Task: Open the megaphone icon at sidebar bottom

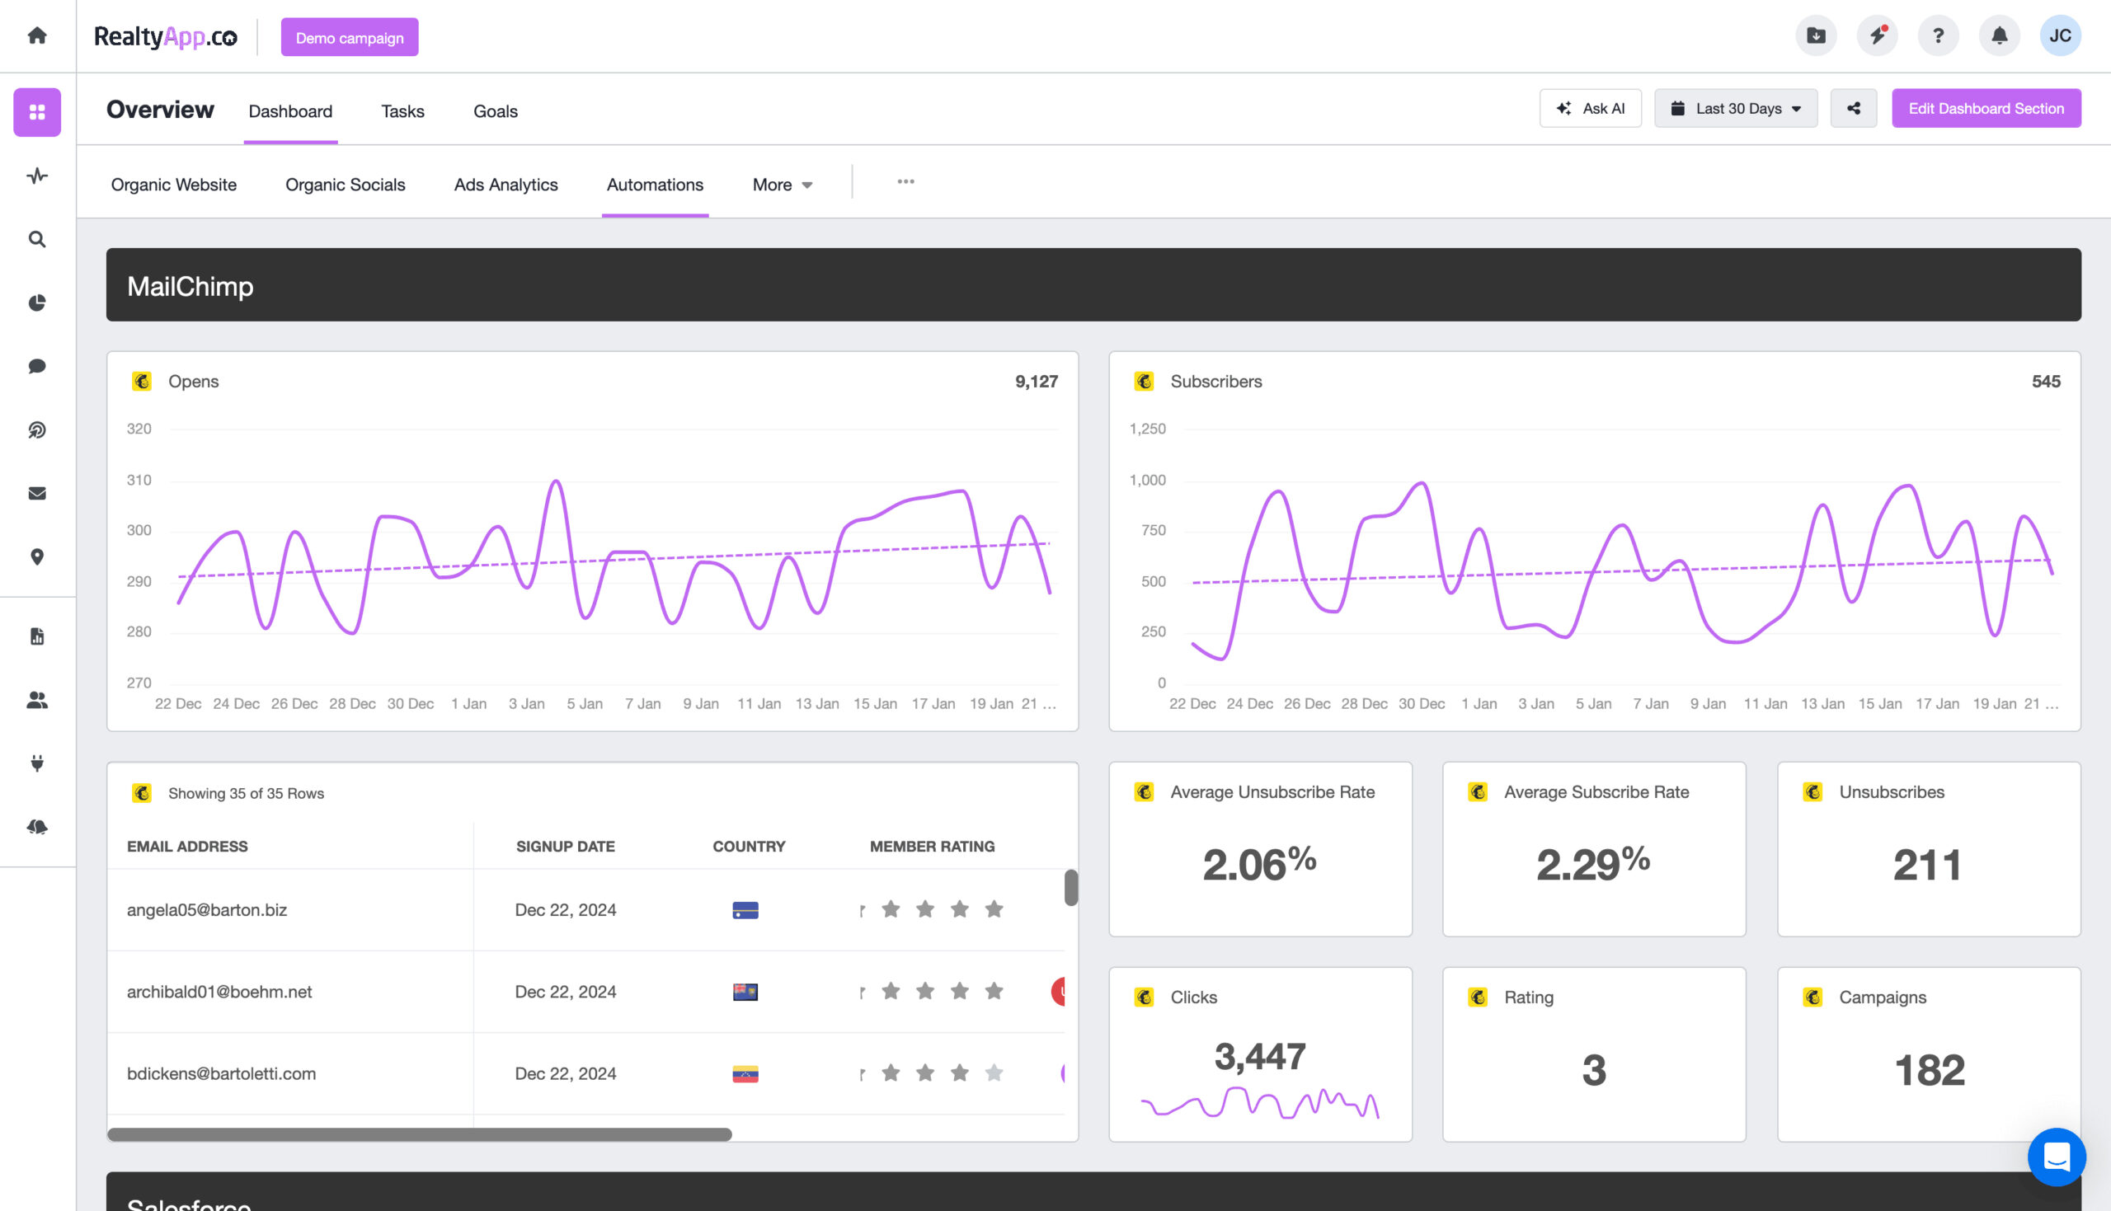Action: [36, 827]
